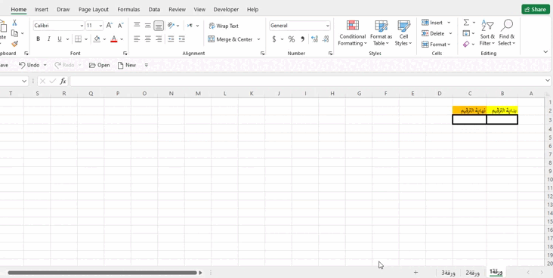Decrease font size with smaller A
The image size is (553, 278).
pos(121,26)
